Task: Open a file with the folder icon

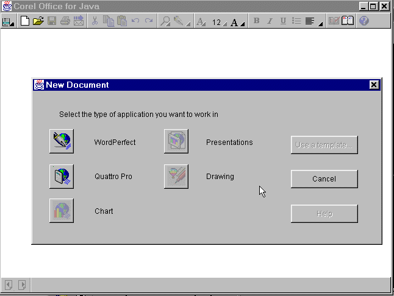Action: coord(38,21)
